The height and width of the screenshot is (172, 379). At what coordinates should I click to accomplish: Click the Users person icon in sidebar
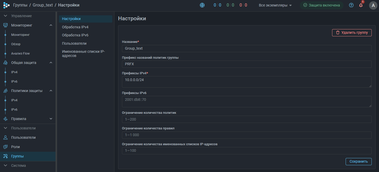[5, 137]
